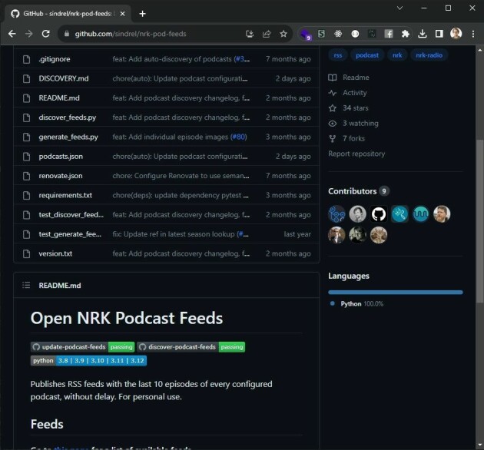Open renovate.json file
This screenshot has height=450, width=484.
point(61,176)
